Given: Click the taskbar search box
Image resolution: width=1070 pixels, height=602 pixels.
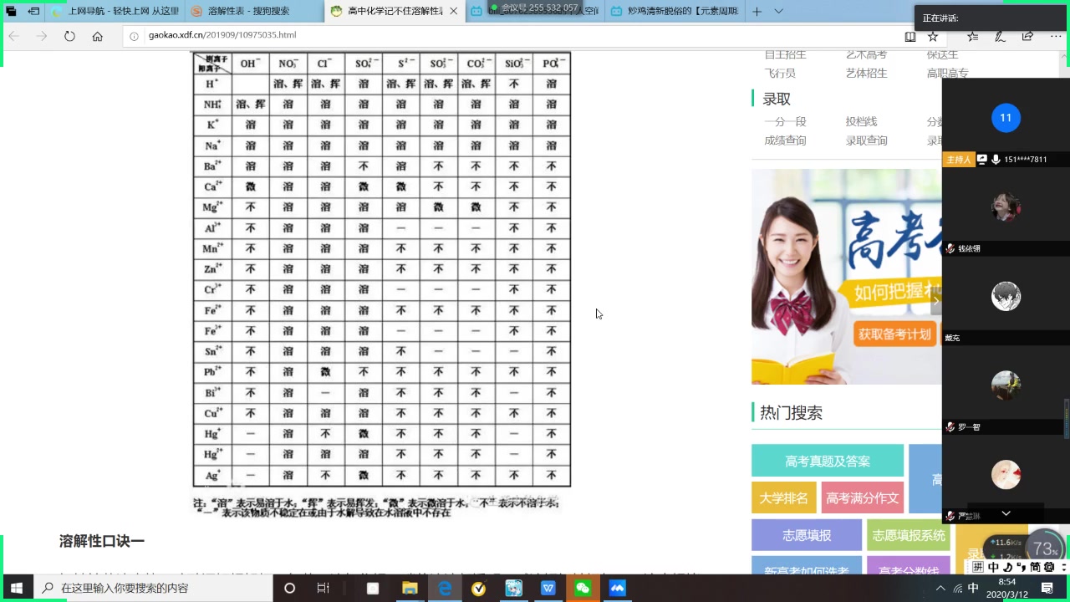Looking at the screenshot, I should tap(153, 589).
